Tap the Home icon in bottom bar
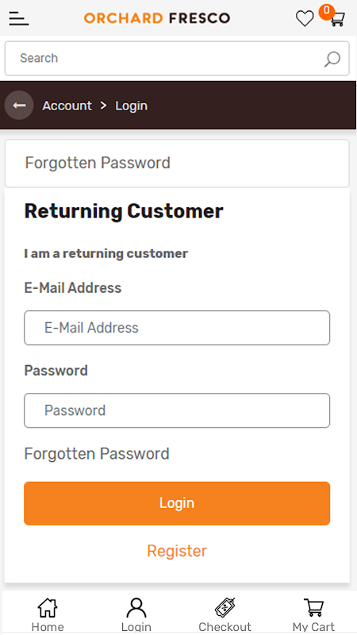Image resolution: width=357 pixels, height=635 pixels. point(48,608)
